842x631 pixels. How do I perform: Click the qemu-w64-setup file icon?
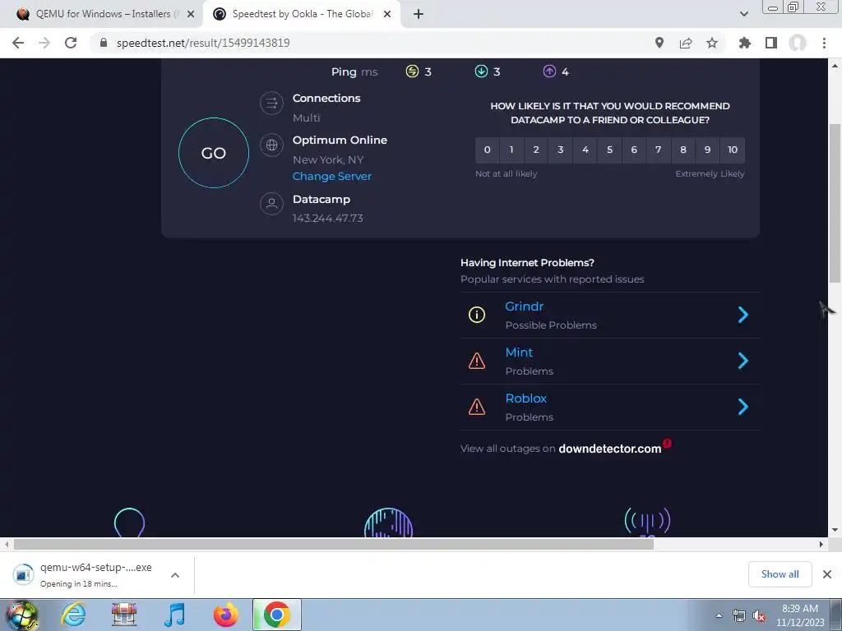(x=22, y=575)
